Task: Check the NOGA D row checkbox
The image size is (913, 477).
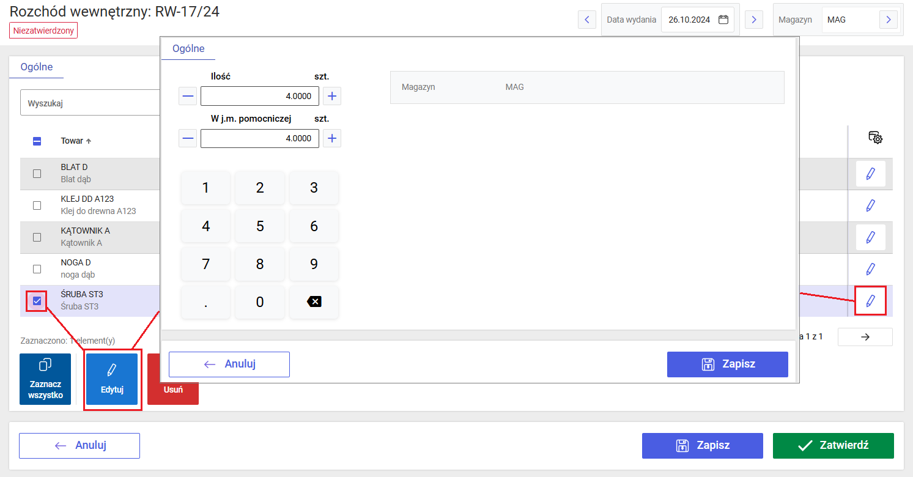Action: pos(37,269)
